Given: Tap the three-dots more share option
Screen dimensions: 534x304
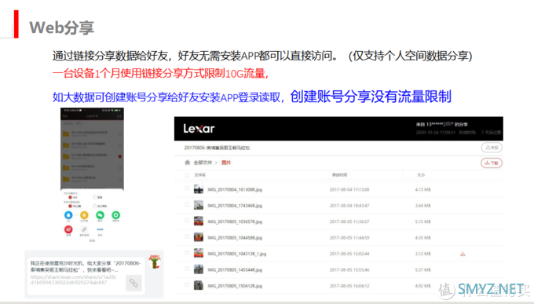Looking at the screenshot, I should tap(100, 229).
